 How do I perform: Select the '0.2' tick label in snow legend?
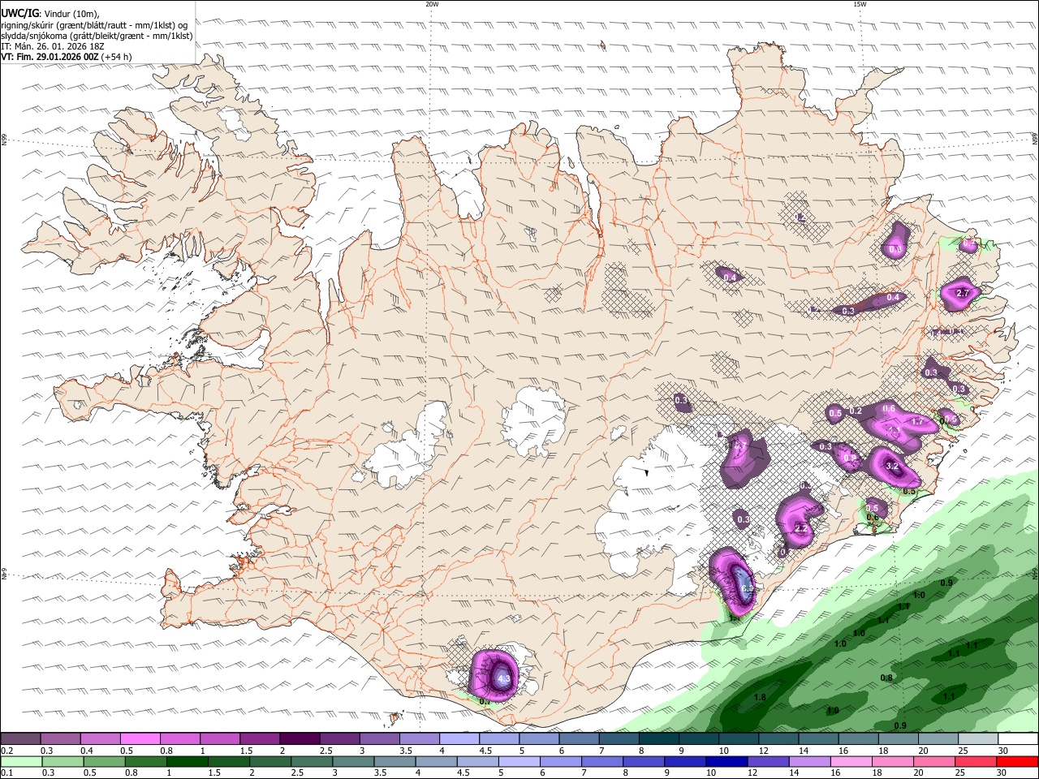tap(6, 751)
